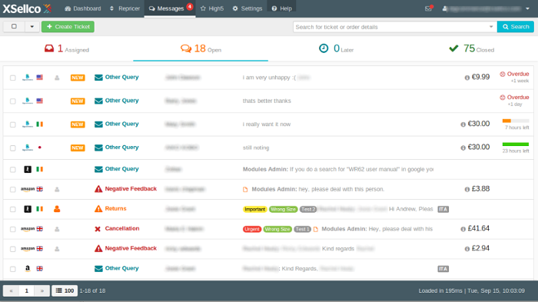The width and height of the screenshot is (538, 302).
Task: Click the UK flag on the £2.94 row
Action: [x=40, y=248]
